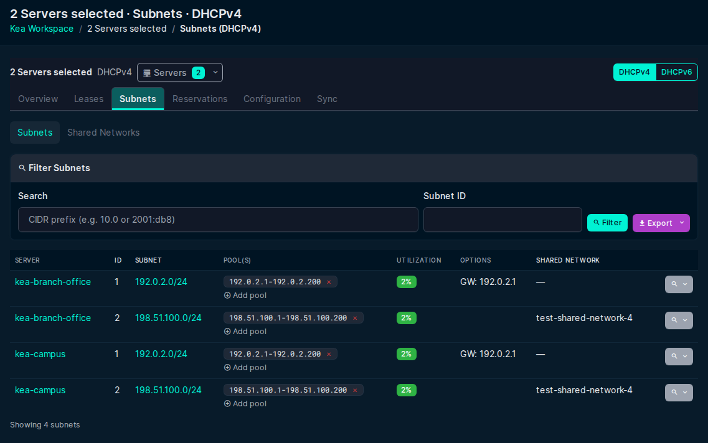Open the Leases tab

tap(88, 99)
